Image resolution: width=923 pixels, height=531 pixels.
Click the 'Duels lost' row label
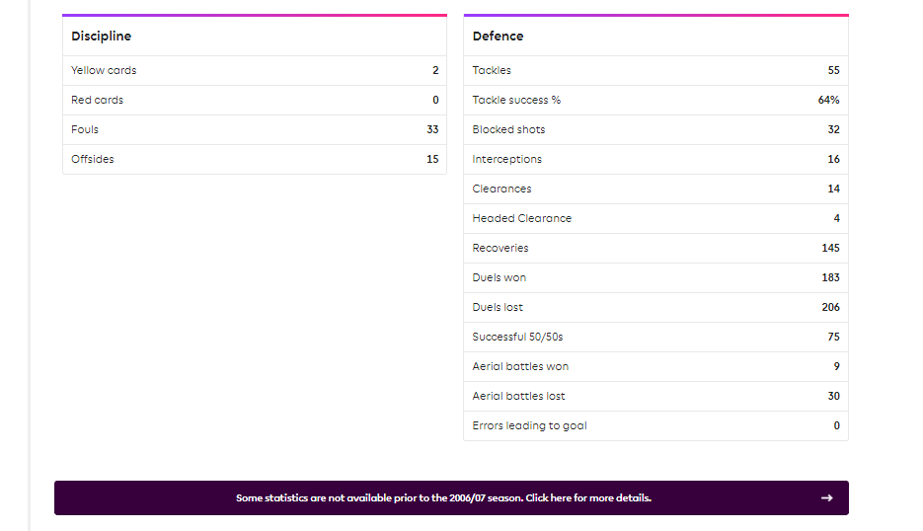pyautogui.click(x=498, y=307)
